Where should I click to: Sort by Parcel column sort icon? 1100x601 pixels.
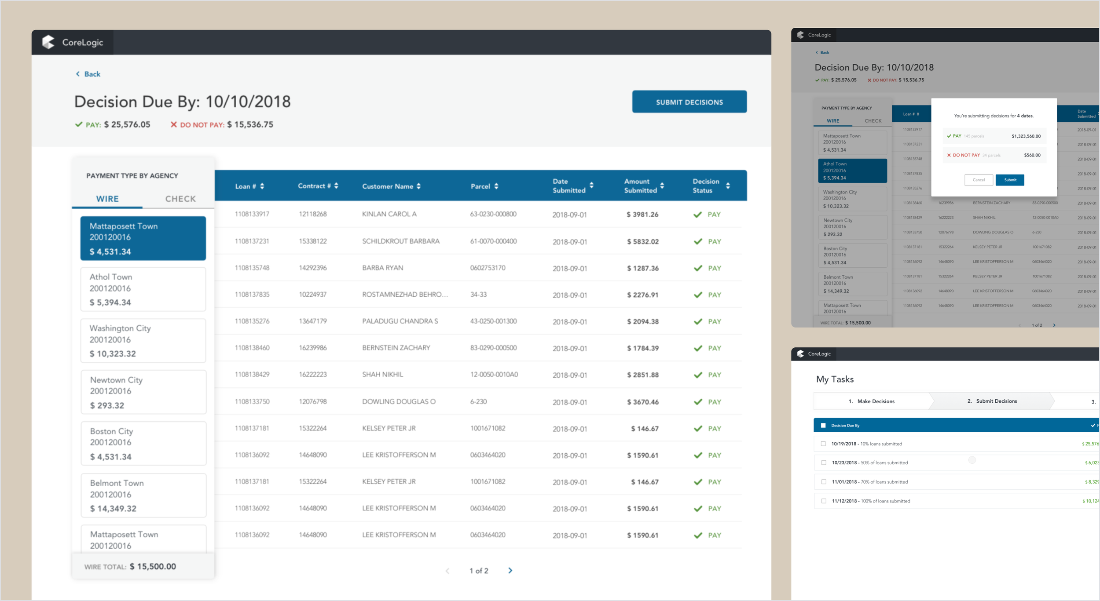tap(496, 186)
